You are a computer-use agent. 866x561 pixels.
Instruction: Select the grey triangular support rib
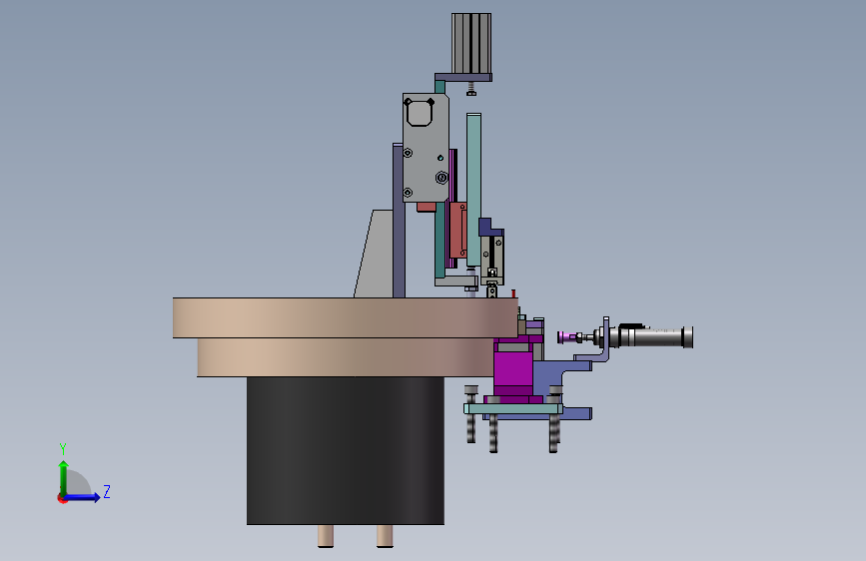click(377, 254)
